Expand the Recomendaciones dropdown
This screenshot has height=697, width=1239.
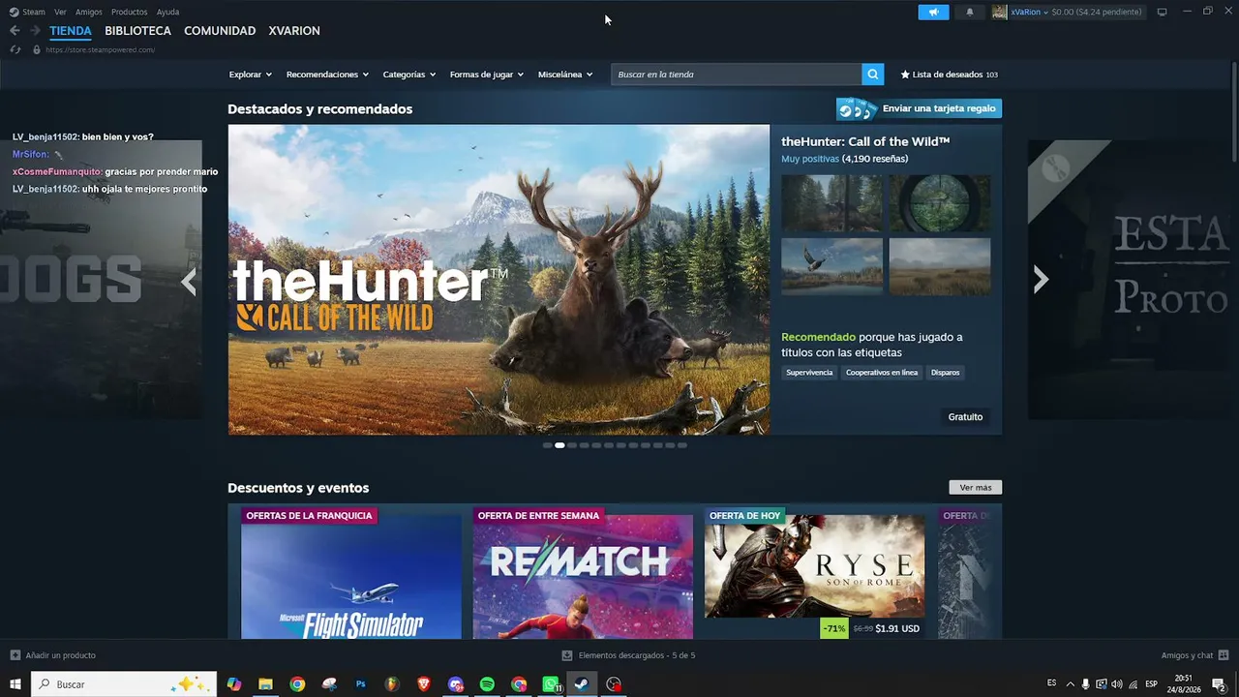[328, 75]
